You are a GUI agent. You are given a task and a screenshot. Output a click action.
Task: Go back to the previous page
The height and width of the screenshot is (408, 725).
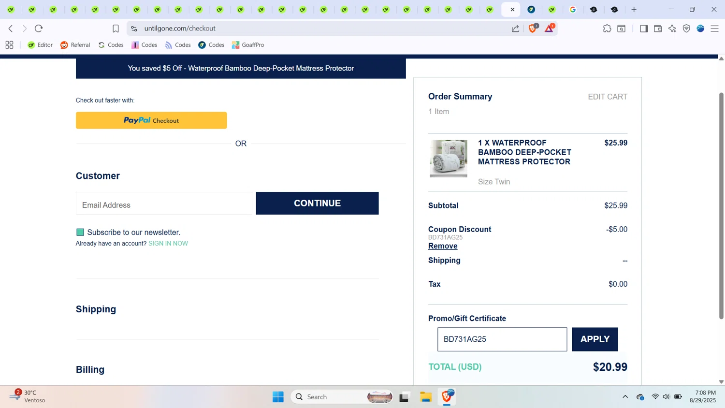(11, 29)
